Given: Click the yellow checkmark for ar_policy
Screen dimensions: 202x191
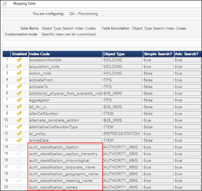Looking at the screenshot, I should 19,133.
